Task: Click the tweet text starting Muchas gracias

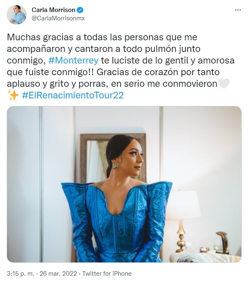Action: coord(120,66)
